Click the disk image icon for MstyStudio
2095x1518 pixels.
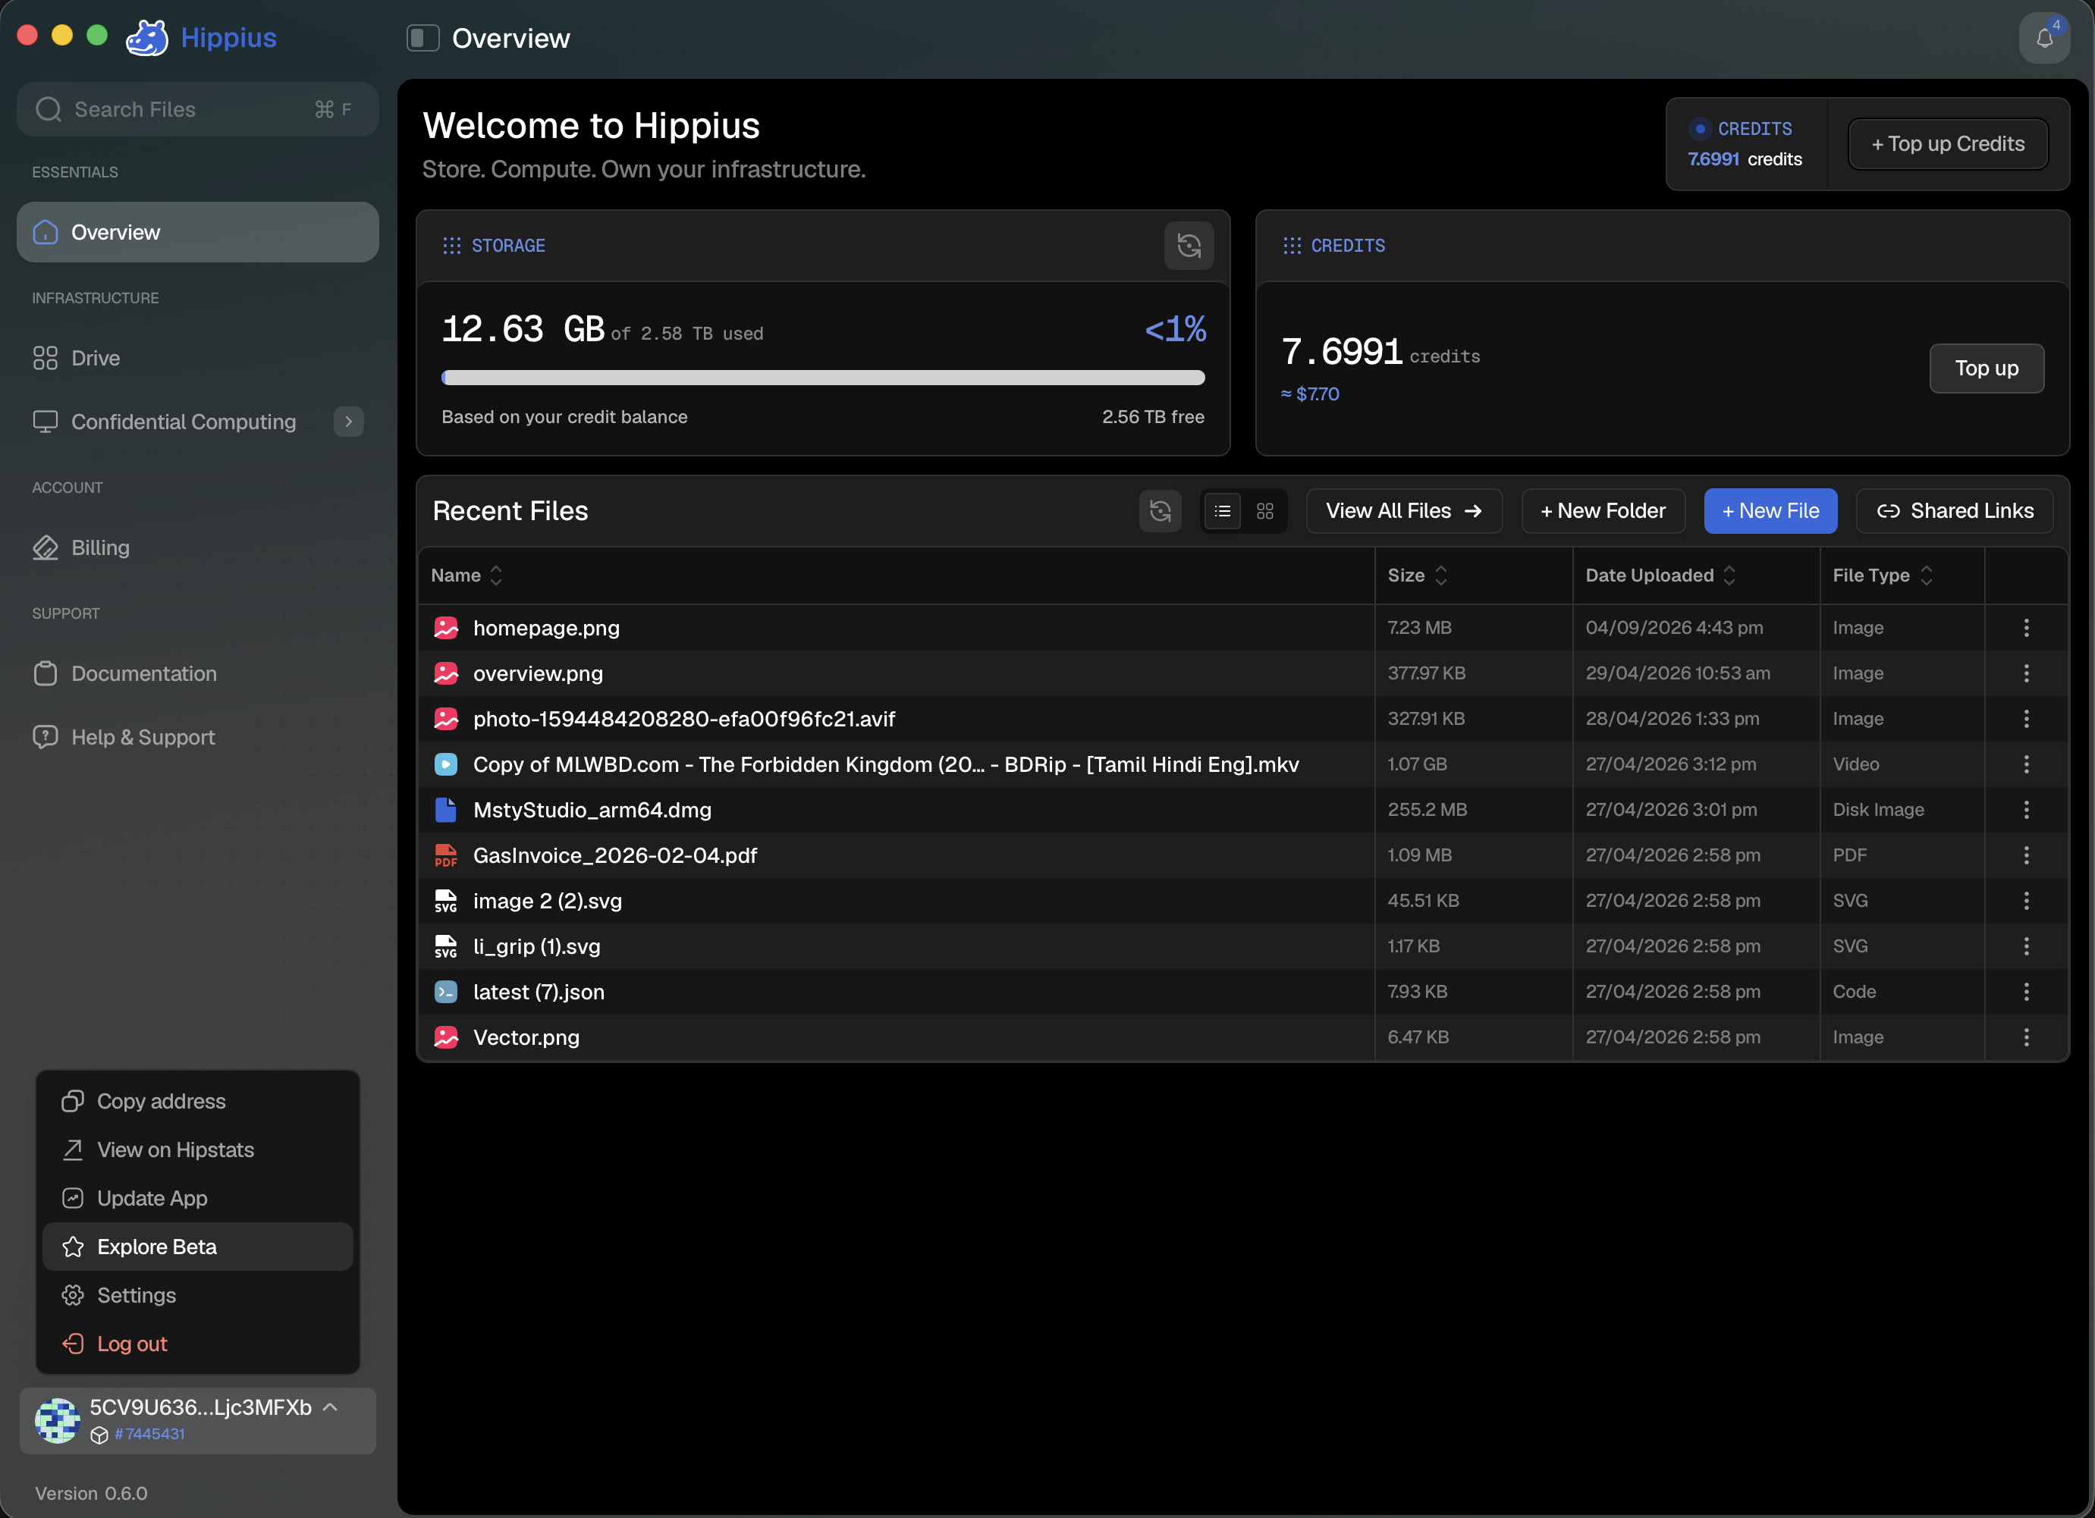(x=446, y=810)
